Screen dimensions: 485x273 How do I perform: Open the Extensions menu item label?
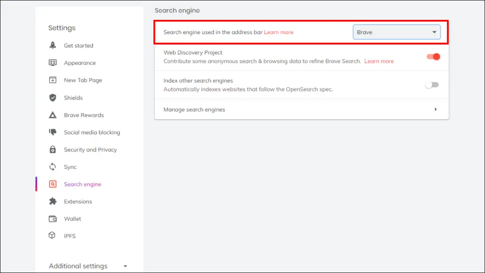click(x=78, y=202)
